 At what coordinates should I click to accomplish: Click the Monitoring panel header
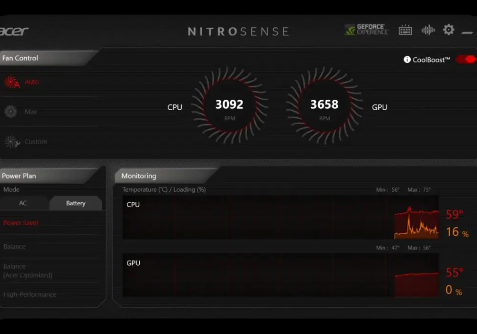click(x=166, y=176)
